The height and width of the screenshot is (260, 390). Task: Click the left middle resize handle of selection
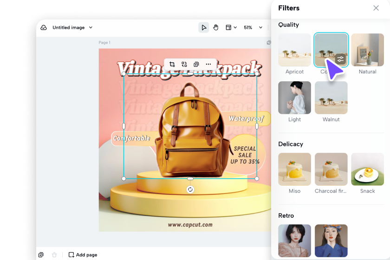(123, 126)
